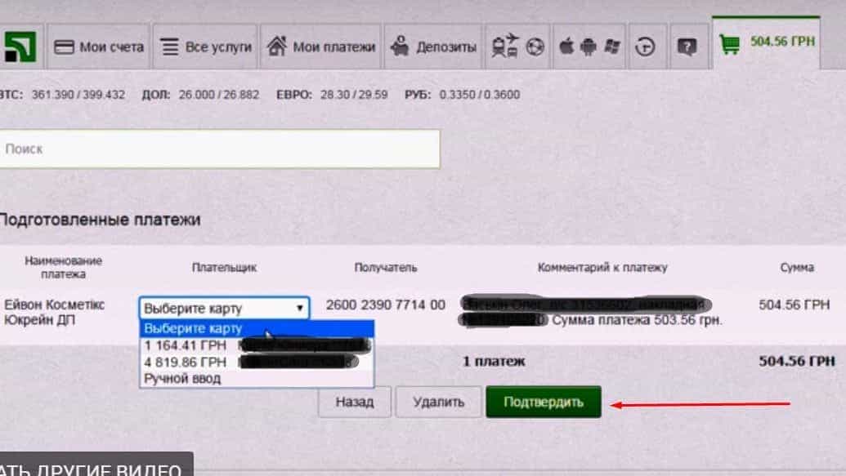Open the train and plane tickets icon
846x476 pixels.
pyautogui.click(x=504, y=46)
